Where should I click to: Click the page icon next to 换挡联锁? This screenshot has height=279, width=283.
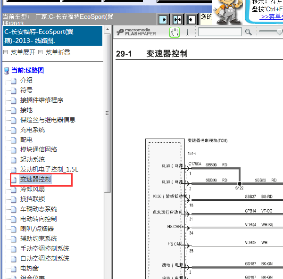[x=14, y=200]
